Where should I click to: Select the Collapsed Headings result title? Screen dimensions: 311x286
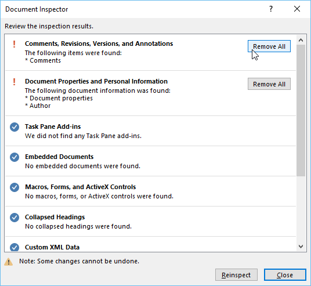(x=55, y=217)
